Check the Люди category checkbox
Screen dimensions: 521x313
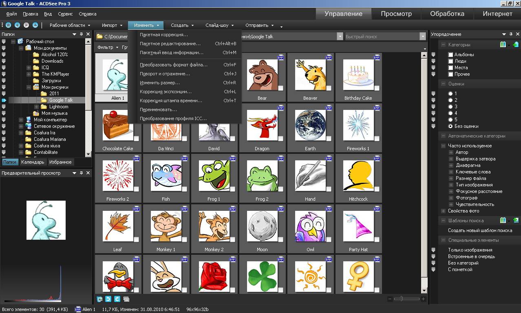pos(450,61)
